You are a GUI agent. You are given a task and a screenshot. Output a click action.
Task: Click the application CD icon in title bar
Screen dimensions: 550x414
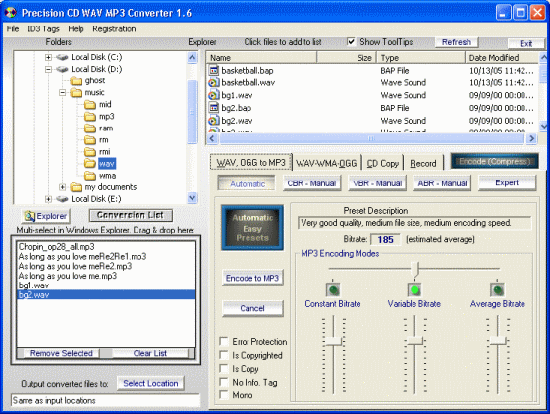click(11, 13)
